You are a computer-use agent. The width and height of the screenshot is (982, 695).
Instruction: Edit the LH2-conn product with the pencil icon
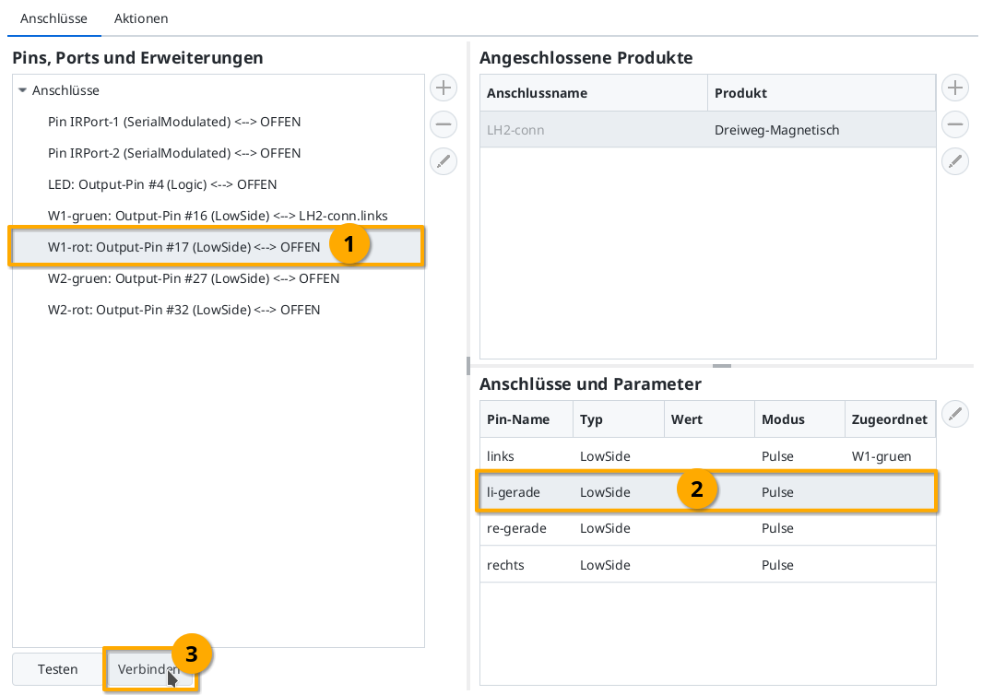tap(954, 161)
